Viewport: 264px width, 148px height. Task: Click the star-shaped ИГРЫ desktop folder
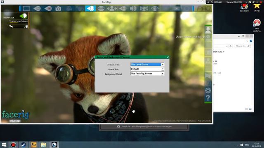[257, 7]
